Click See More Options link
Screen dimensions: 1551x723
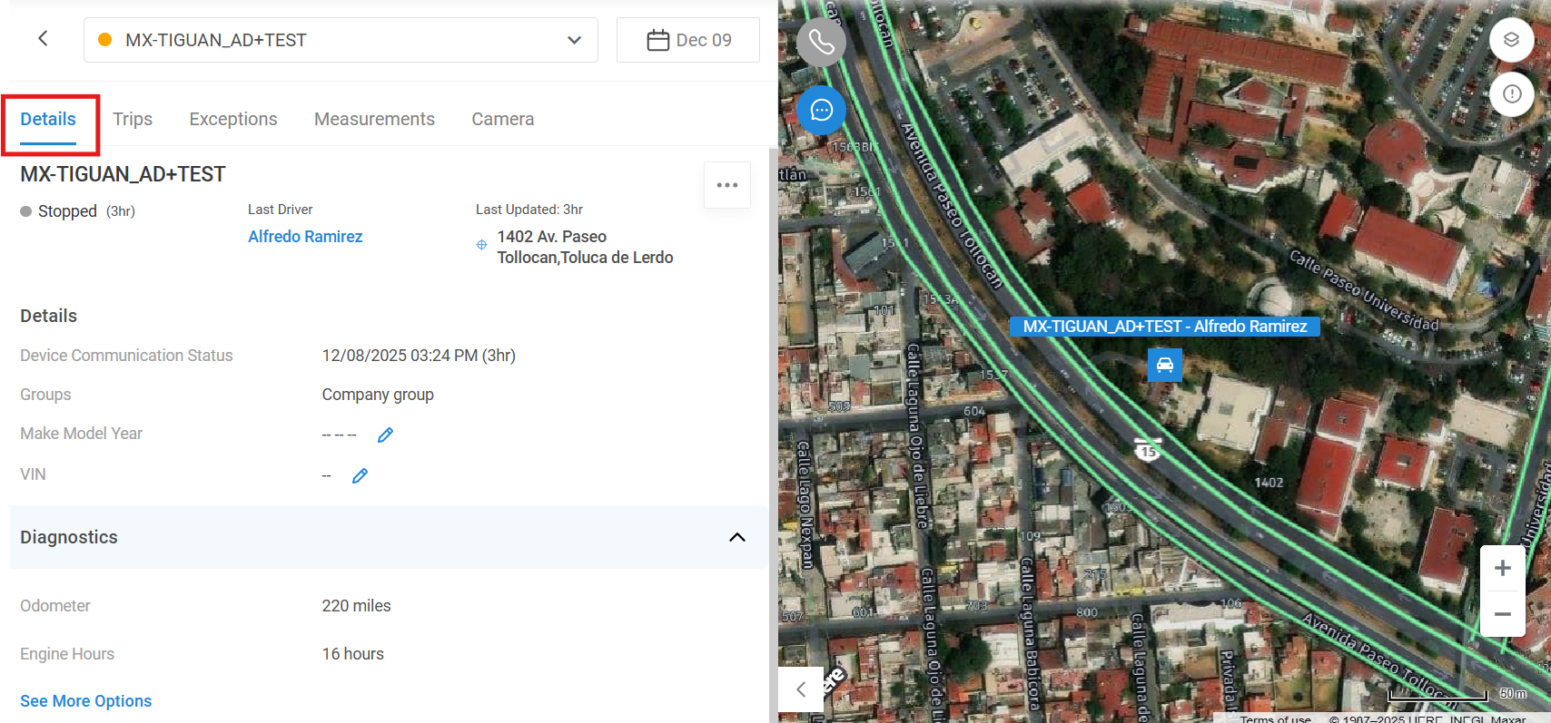86,701
